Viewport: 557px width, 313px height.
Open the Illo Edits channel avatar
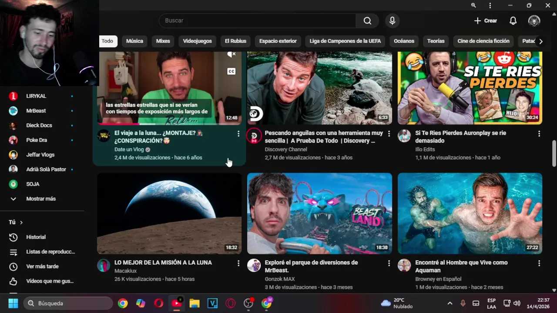coord(404,136)
